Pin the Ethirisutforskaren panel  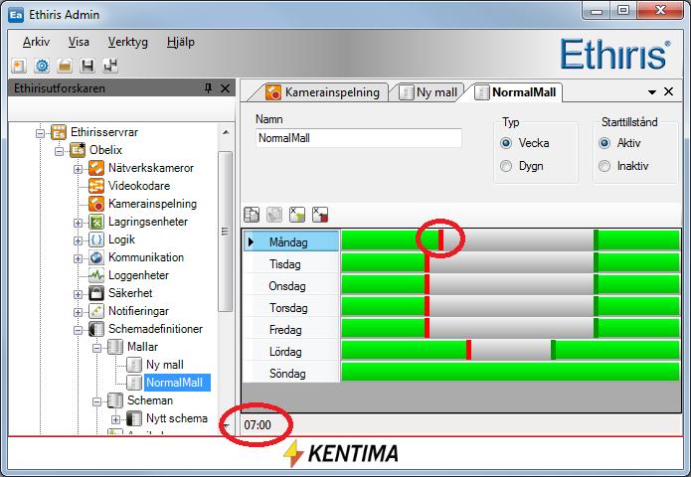coord(209,88)
